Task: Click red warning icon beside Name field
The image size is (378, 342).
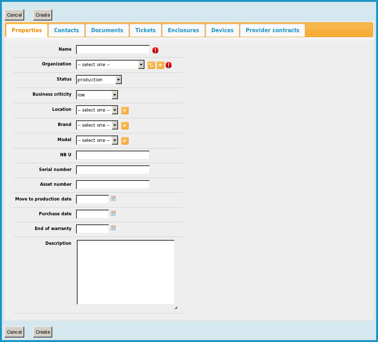Action: [155, 50]
